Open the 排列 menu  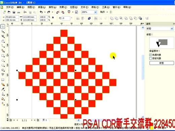click(x=53, y=7)
